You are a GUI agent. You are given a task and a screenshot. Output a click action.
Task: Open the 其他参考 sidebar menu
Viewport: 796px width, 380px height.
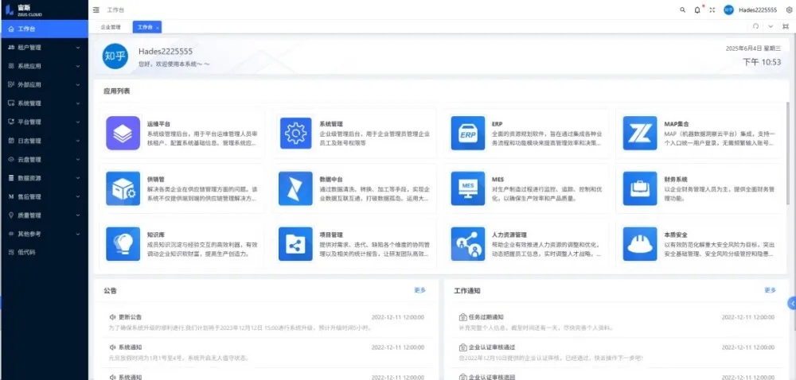pos(44,234)
